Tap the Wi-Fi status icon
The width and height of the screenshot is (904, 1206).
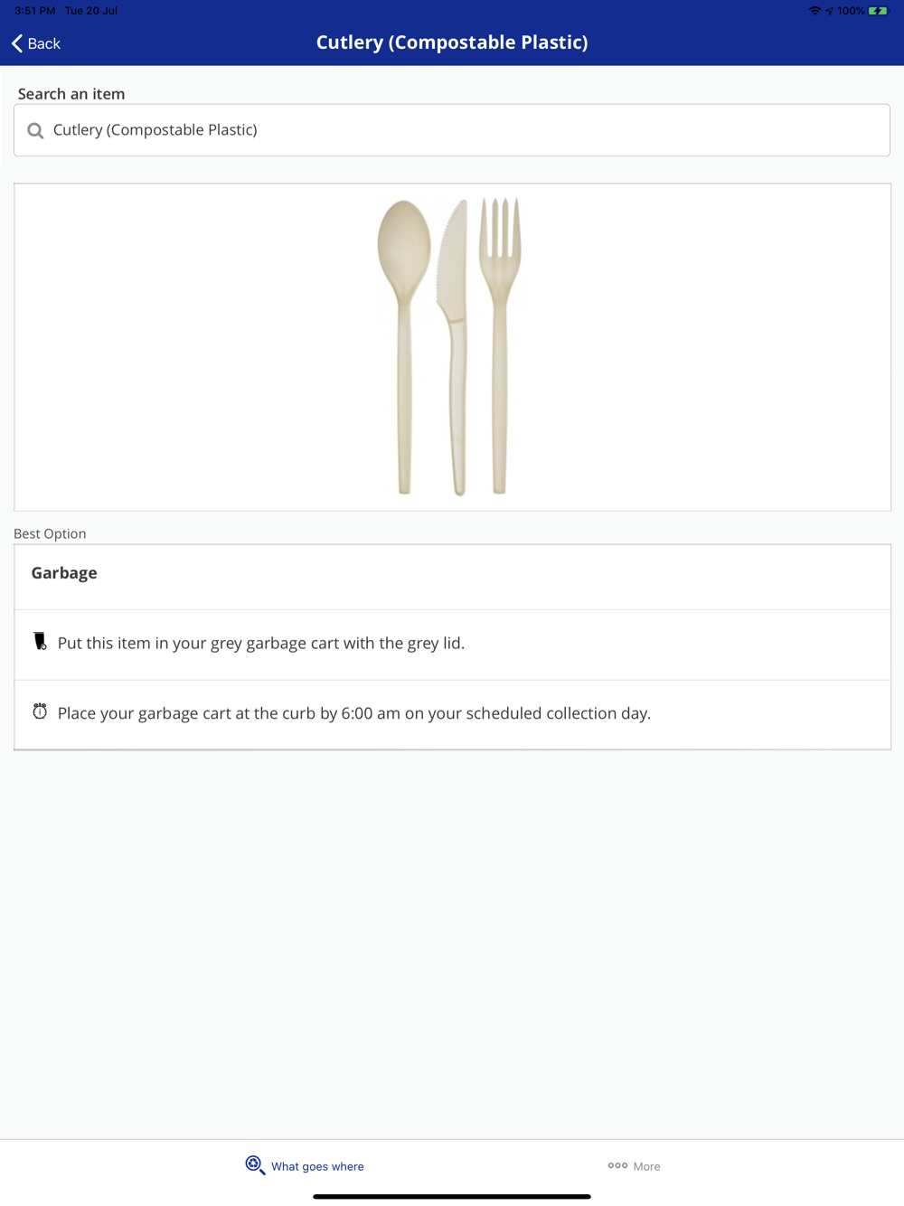(815, 11)
